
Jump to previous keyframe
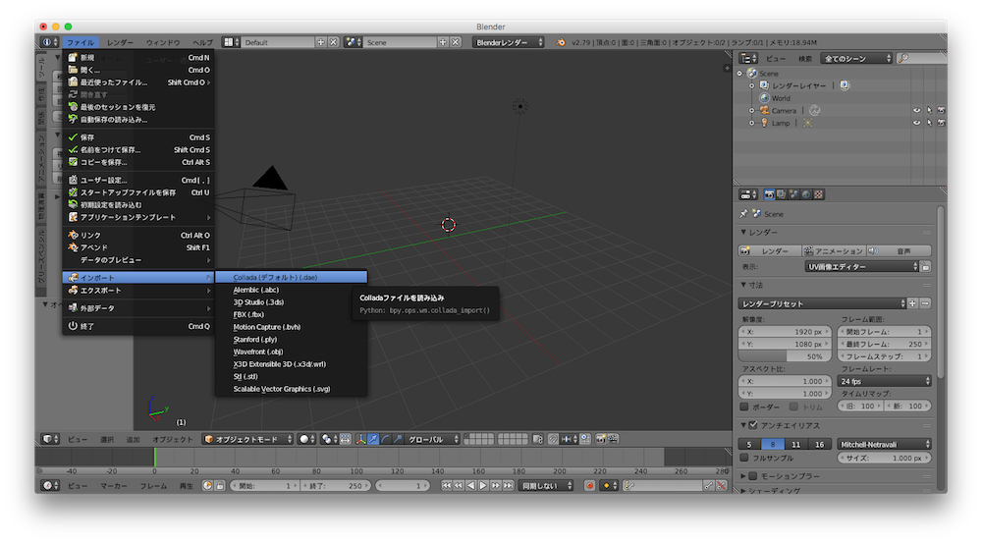pos(459,486)
